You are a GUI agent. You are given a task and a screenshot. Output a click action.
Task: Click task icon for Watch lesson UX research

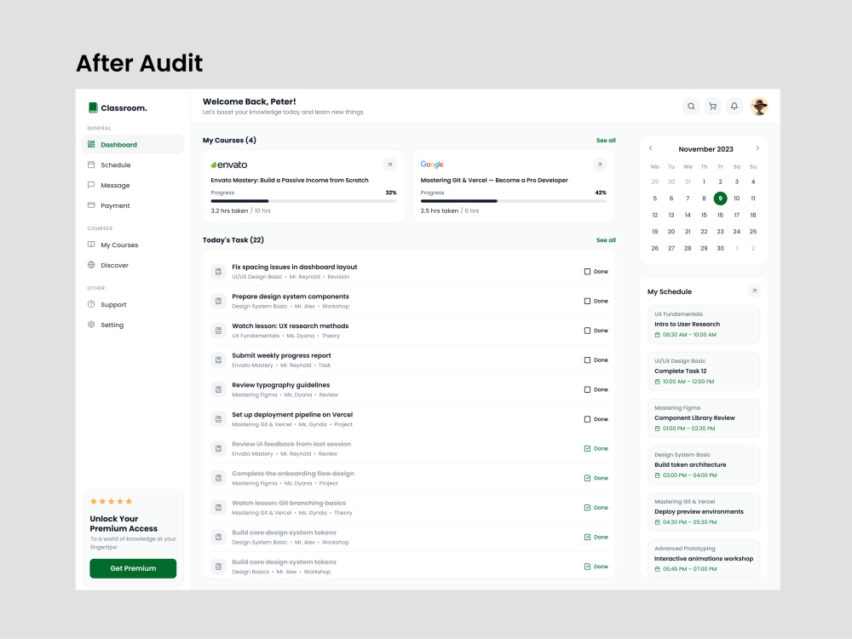click(x=218, y=331)
